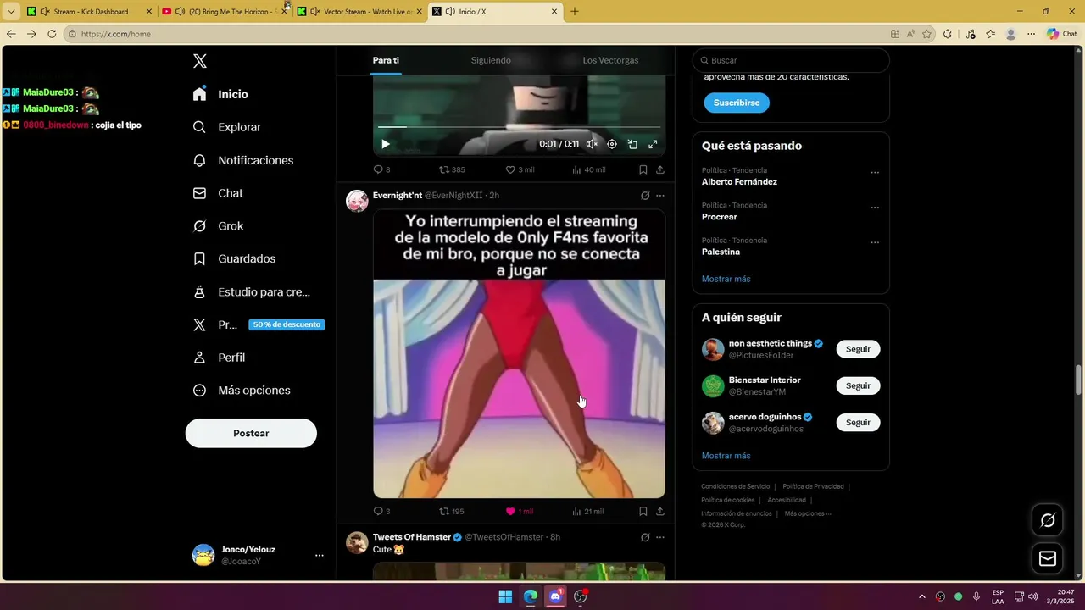
Task: Open Estudio para creadores
Action: coord(252,291)
